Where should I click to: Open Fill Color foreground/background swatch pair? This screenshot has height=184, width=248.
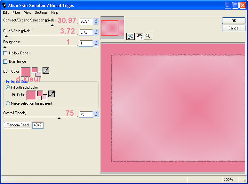pos(42,95)
